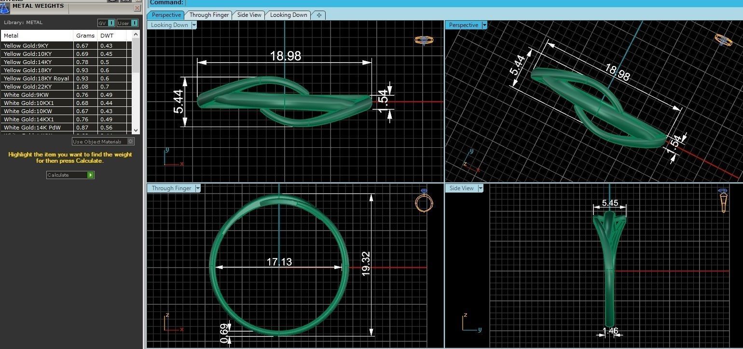Click the ring orientation icon in Looking Down viewport
The height and width of the screenshot is (349, 743).
[424, 40]
